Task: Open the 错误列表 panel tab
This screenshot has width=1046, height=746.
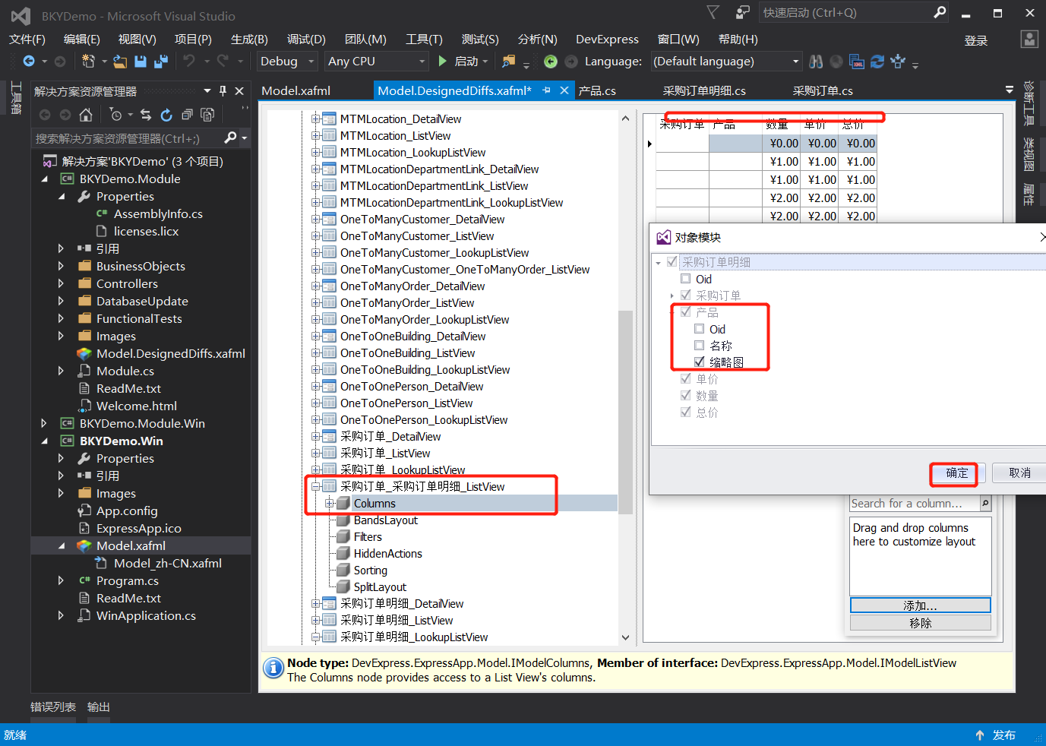Action: coord(53,707)
